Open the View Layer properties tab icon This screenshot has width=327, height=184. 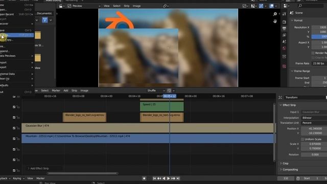(284, 35)
